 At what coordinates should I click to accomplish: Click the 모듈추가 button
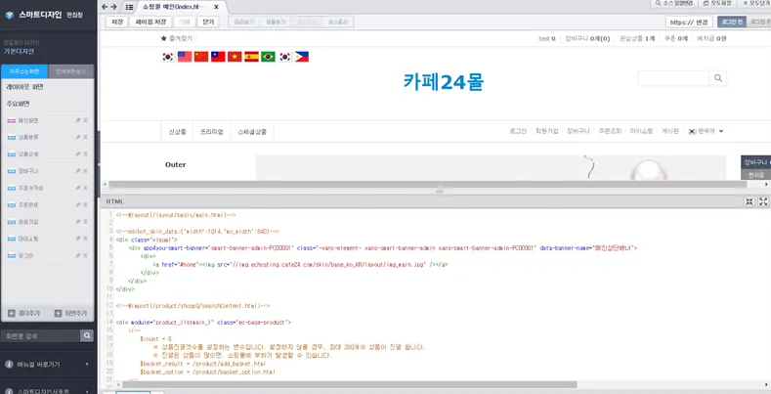[x=276, y=22]
